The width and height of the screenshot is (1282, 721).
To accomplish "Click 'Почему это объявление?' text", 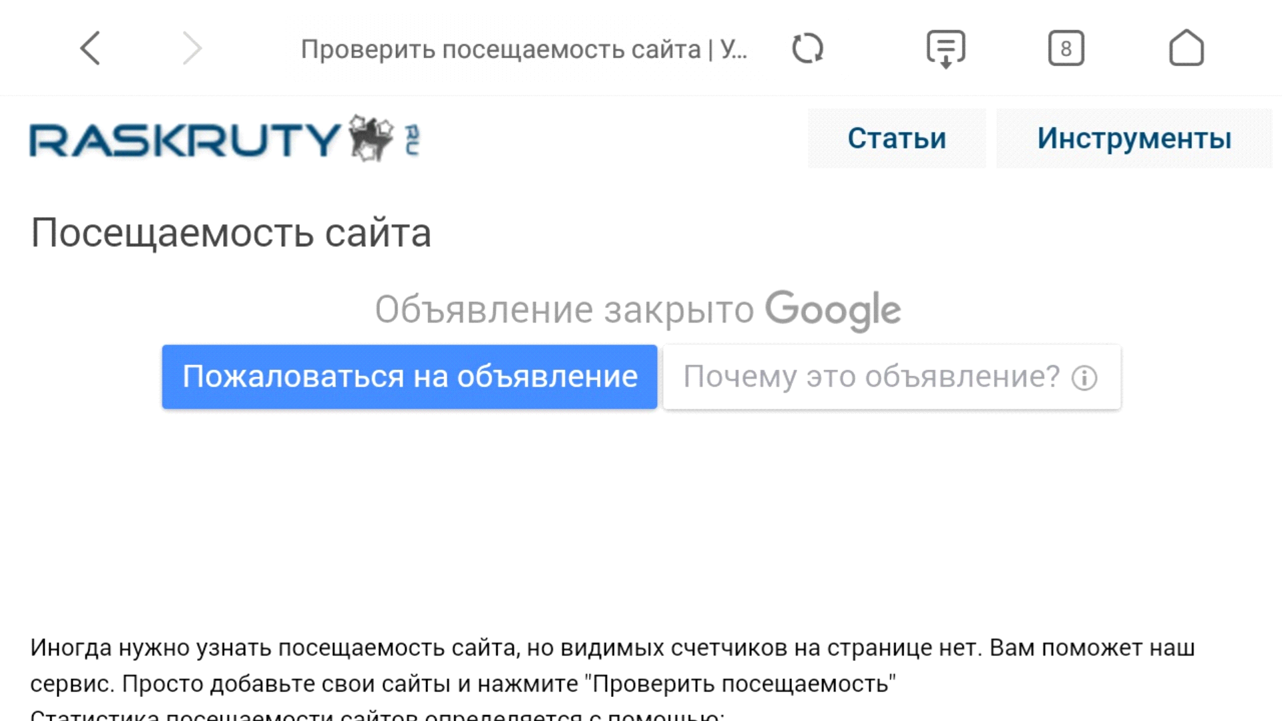I will coord(871,377).
